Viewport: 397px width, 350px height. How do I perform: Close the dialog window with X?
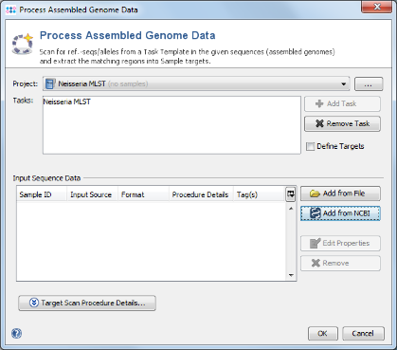click(x=376, y=7)
